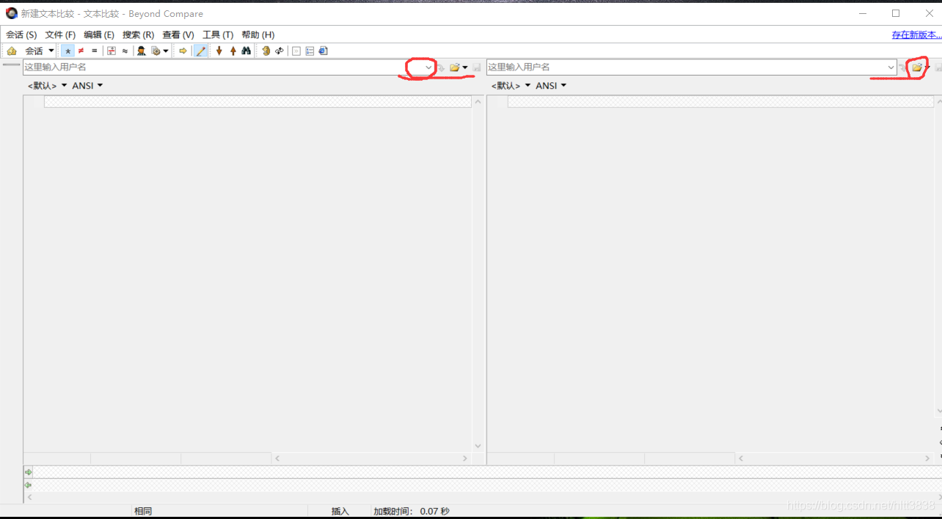Expand right path history dropdown chevron

coord(891,68)
